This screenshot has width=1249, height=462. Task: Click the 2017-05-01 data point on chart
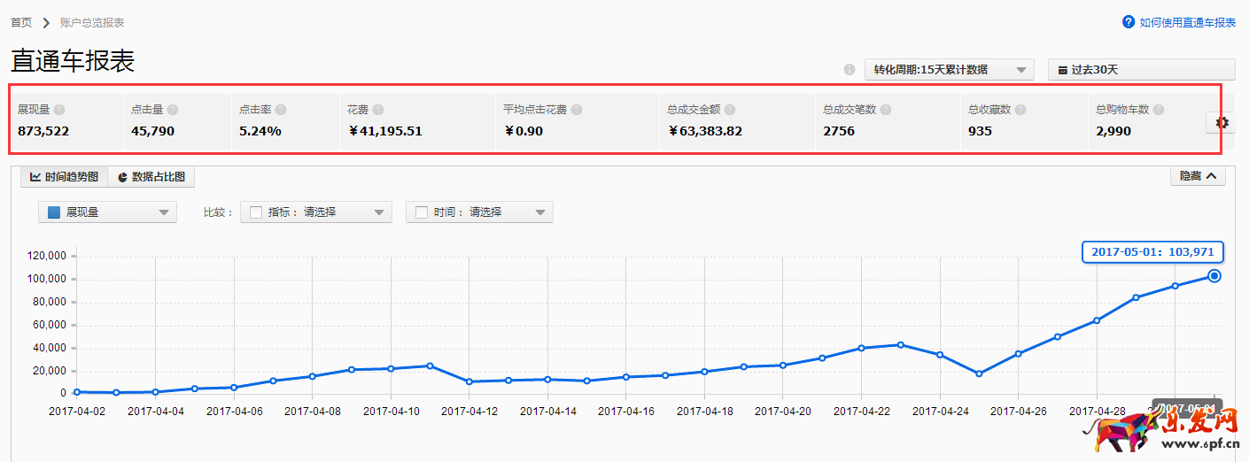1214,276
